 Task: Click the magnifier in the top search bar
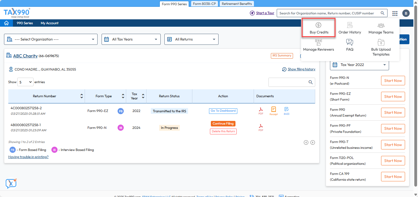(383, 13)
